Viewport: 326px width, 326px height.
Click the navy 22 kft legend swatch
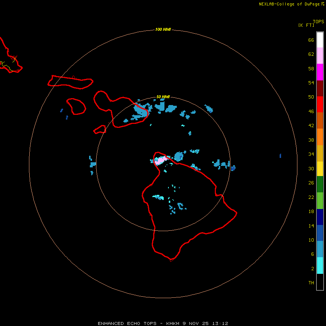coord(320,217)
